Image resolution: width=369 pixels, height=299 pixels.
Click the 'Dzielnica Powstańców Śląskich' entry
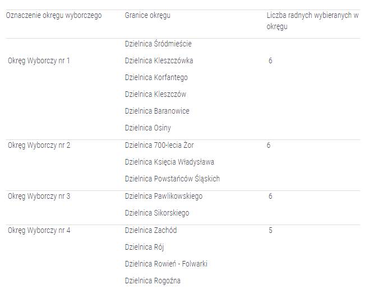172,179
